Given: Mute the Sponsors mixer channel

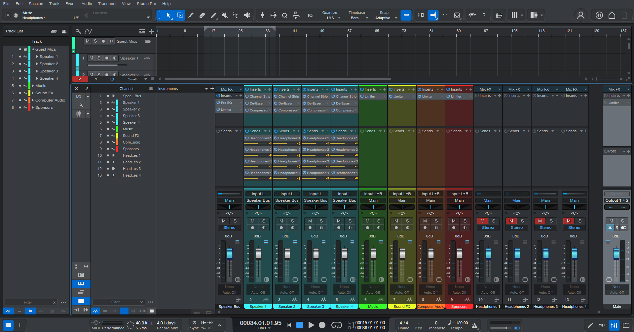Looking at the screenshot, I should [454, 221].
